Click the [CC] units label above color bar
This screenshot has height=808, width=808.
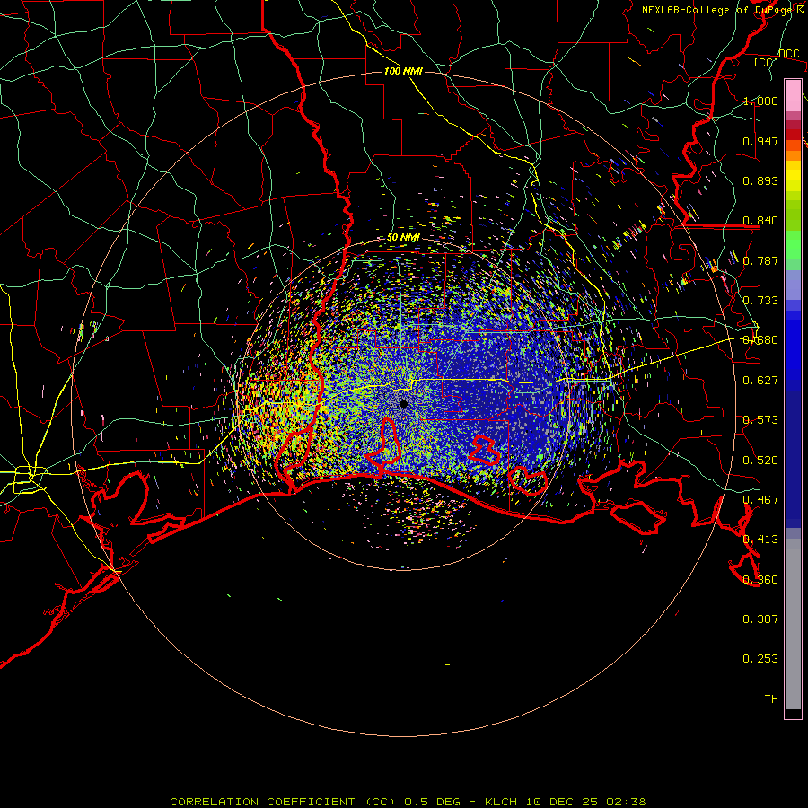pyautogui.click(x=767, y=62)
